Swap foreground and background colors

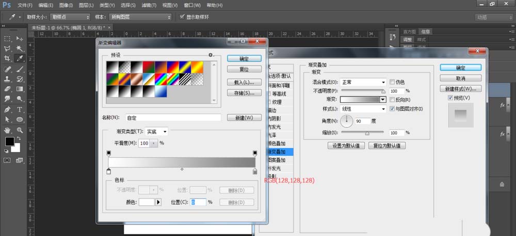tap(19, 138)
